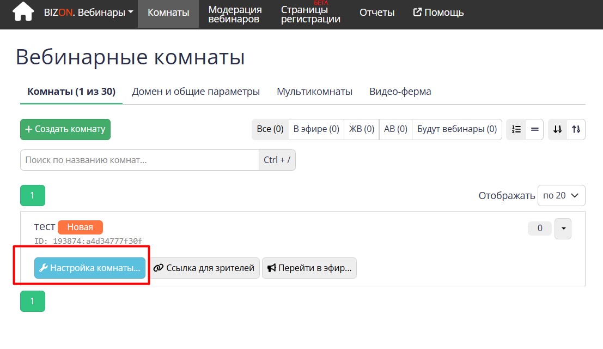Switch to compact rows view icon
This screenshot has height=349, width=603.
click(534, 129)
